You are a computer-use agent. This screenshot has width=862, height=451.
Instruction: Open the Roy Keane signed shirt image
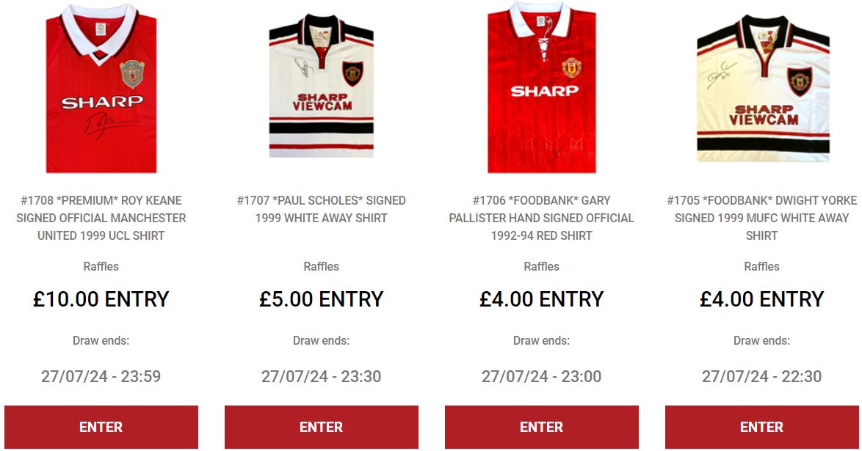(x=101, y=88)
